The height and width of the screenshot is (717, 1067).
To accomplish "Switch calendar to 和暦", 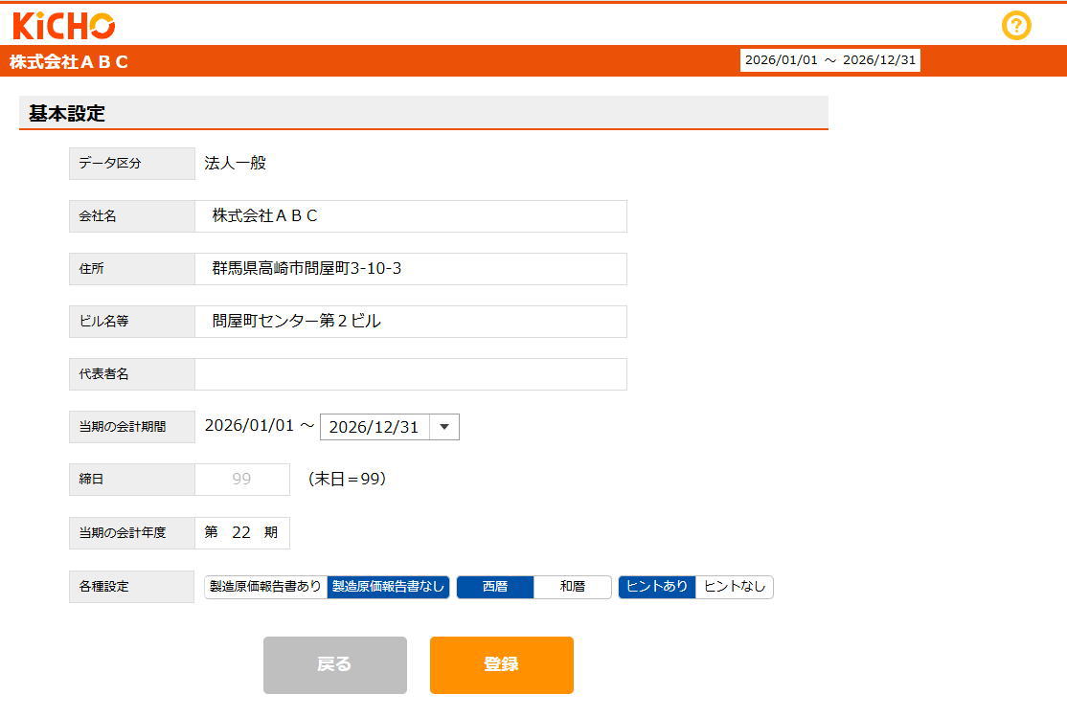I will [573, 587].
